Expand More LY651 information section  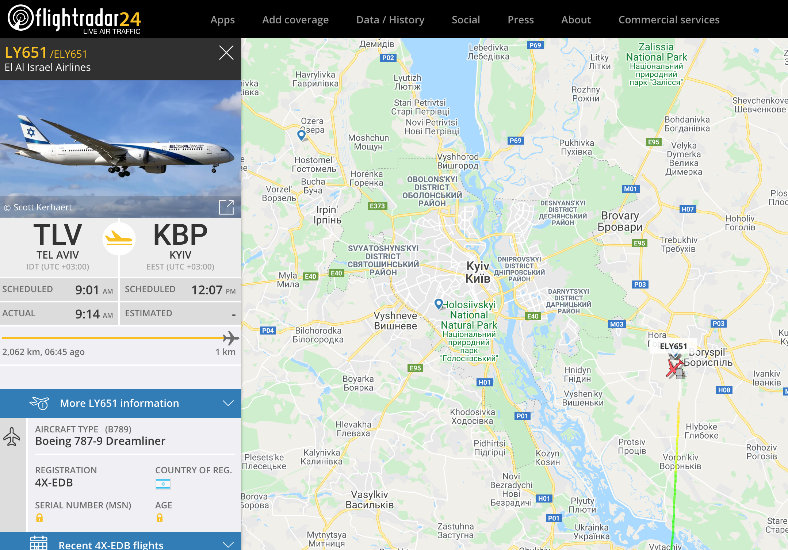pyautogui.click(x=121, y=403)
